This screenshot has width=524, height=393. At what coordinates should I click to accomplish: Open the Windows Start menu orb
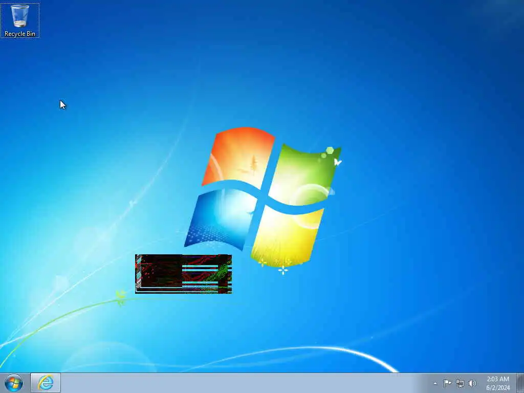[x=14, y=383]
